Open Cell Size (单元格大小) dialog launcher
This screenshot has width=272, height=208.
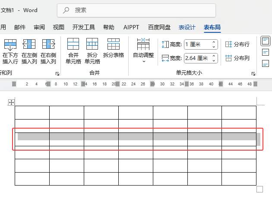click(253, 74)
